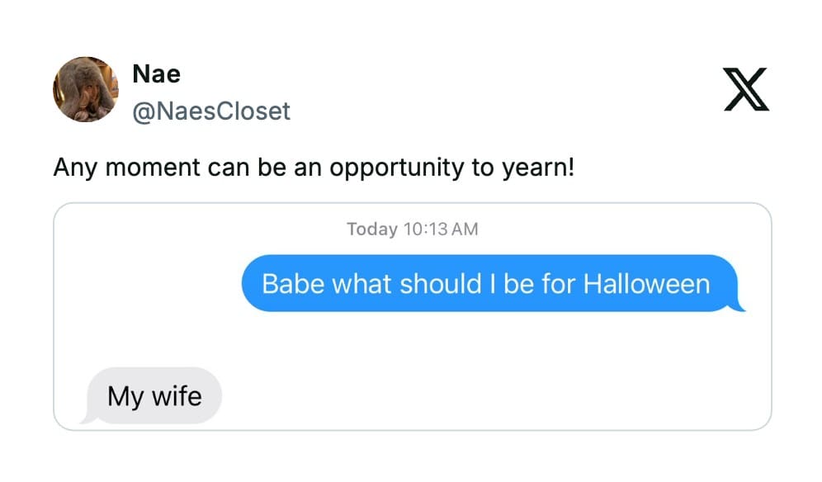Image resolution: width=822 pixels, height=482 pixels.
Task: Click the tweet text about yearning
Action: [x=314, y=168]
